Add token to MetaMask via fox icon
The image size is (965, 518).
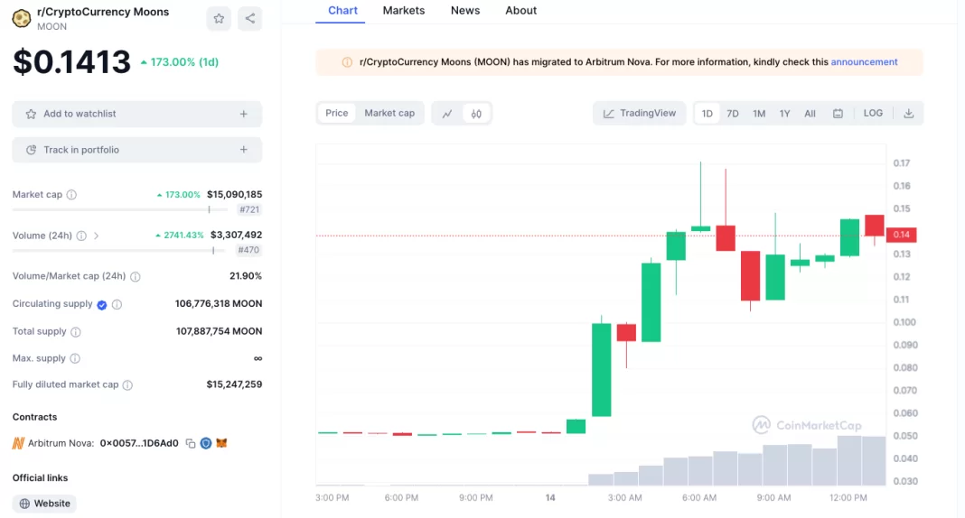221,443
